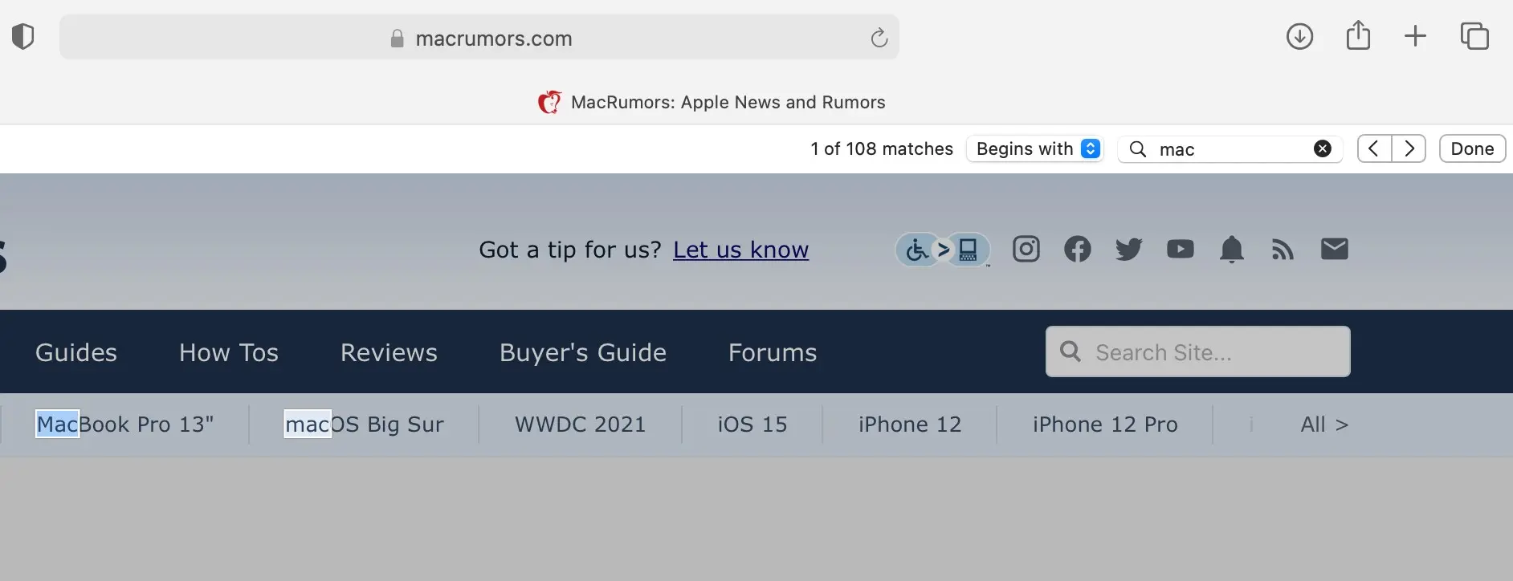
Task: Open MacRumors Facebook icon
Action: pos(1077,250)
